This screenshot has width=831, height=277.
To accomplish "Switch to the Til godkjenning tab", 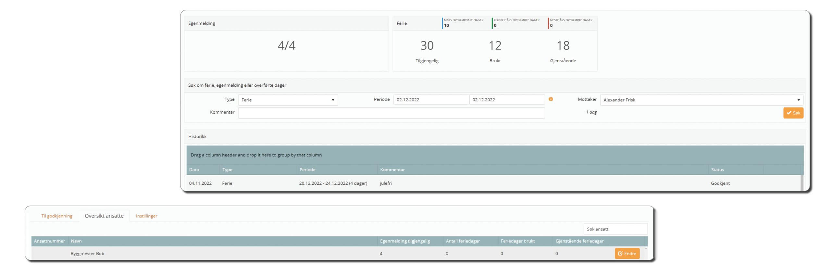I will pos(57,216).
